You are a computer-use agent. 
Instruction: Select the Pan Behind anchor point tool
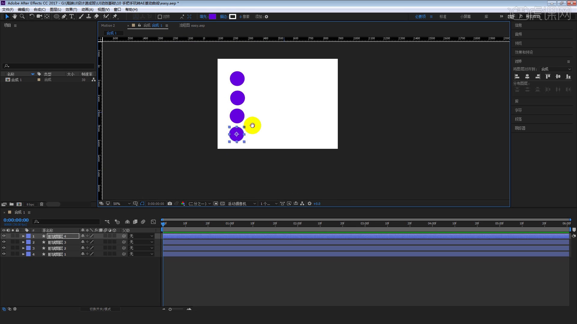pyautogui.click(x=47, y=16)
